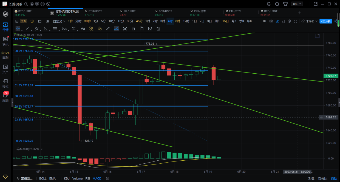Open the 未命名 layout dropdown

[310, 21]
